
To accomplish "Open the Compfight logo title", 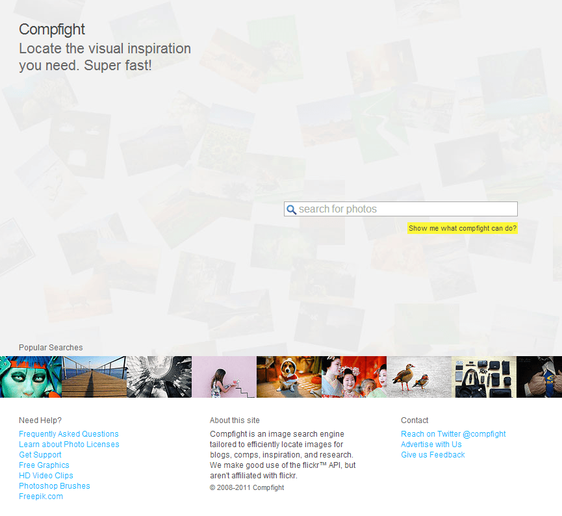I will (x=52, y=29).
